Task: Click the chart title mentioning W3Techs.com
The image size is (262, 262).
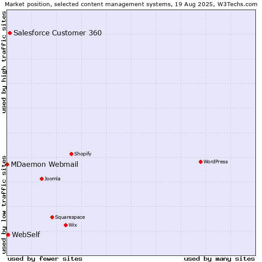Action: 131,4
